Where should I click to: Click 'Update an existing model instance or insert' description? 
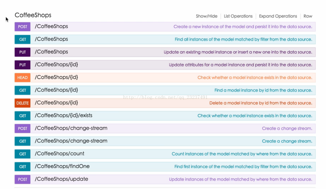pyautogui.click(x=238, y=52)
